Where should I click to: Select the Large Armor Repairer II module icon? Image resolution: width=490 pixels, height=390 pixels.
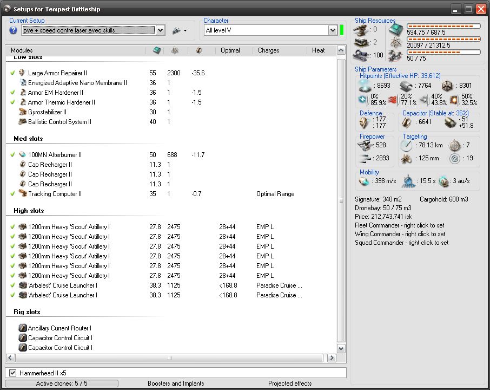pos(22,73)
